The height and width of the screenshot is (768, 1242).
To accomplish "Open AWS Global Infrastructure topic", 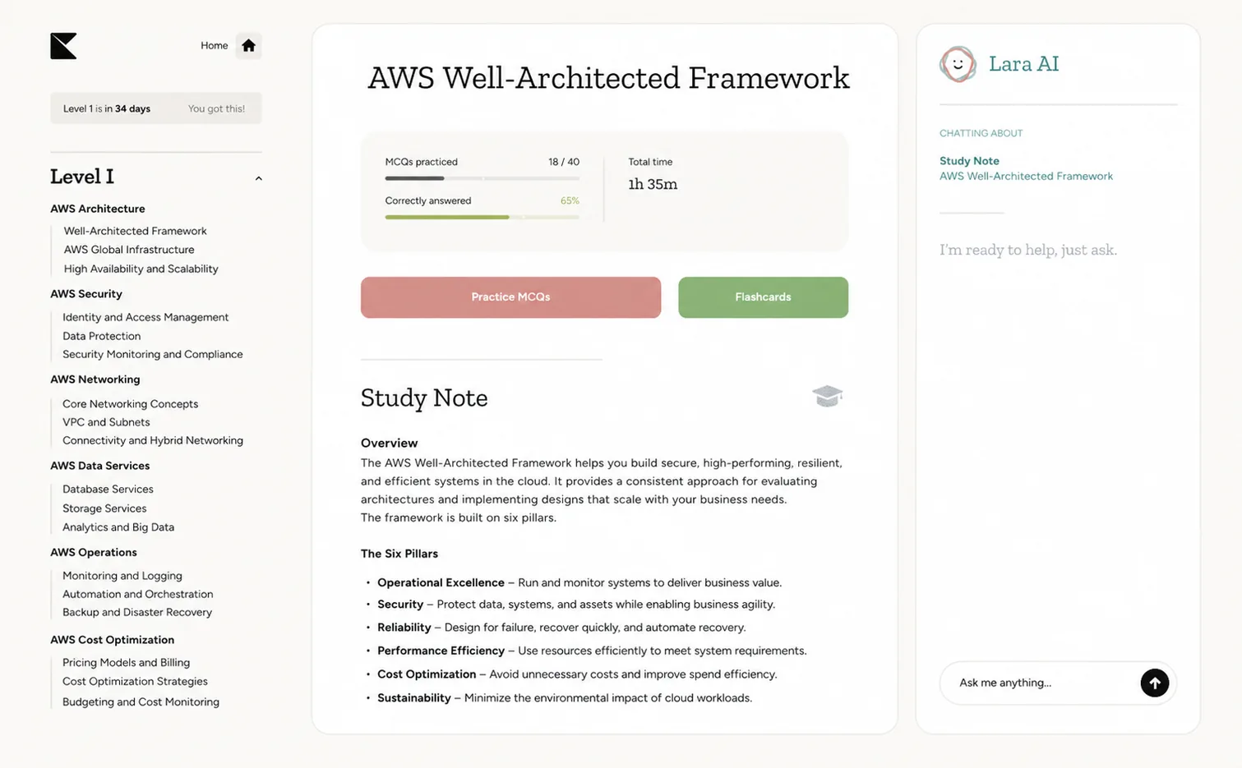I will pos(129,250).
